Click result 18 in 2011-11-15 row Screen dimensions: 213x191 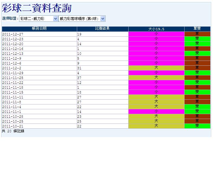[x=103, y=92]
